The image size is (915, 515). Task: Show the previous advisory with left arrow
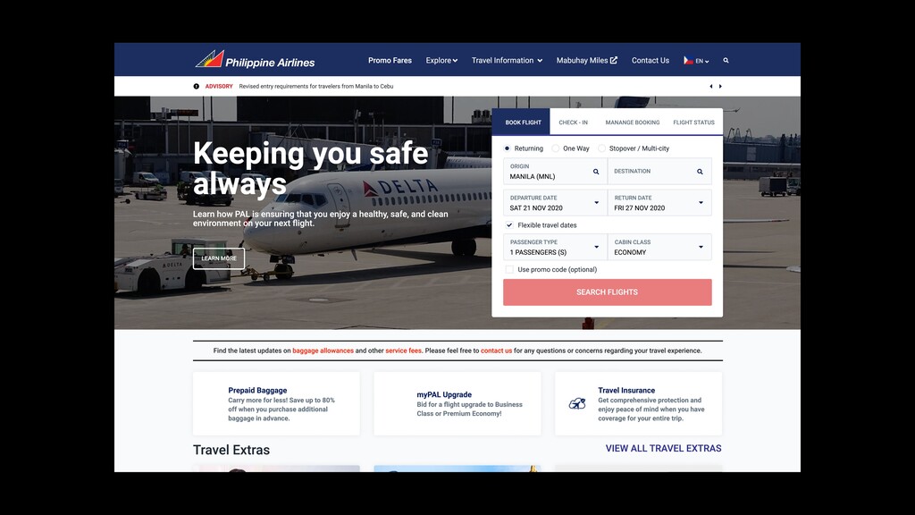(x=710, y=86)
